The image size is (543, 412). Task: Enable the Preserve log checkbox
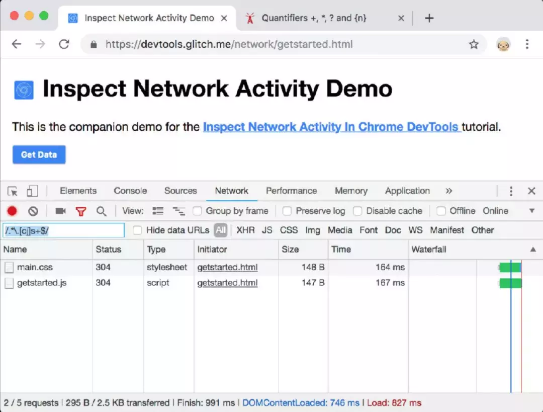click(x=287, y=211)
